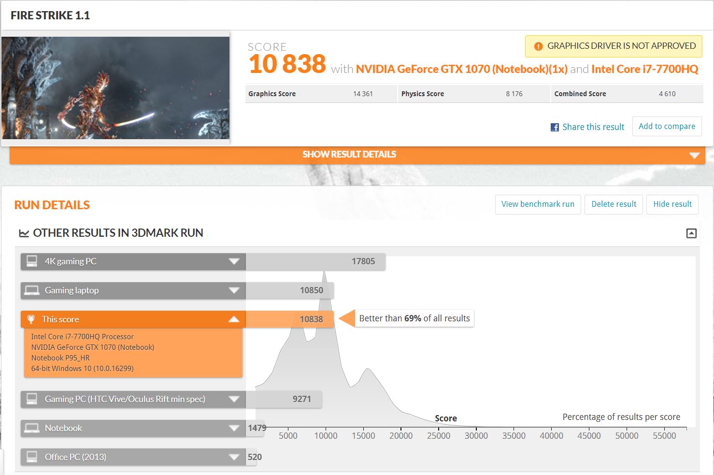Expand the Gaming PC (HTC Vive/Oculus Rift) arrow

pyautogui.click(x=234, y=399)
